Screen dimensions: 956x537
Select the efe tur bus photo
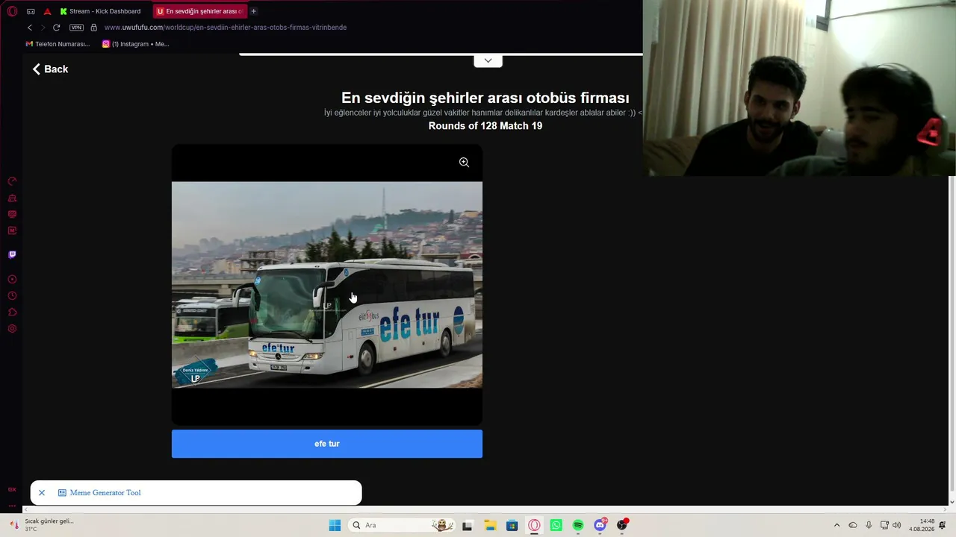point(327,285)
